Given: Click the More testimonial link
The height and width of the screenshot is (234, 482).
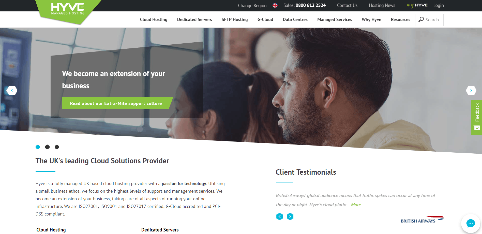Looking at the screenshot, I should [356, 205].
